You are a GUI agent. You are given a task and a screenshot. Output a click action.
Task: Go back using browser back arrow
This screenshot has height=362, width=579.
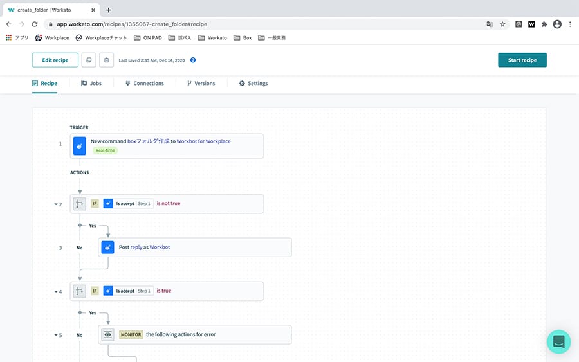pyautogui.click(x=9, y=24)
